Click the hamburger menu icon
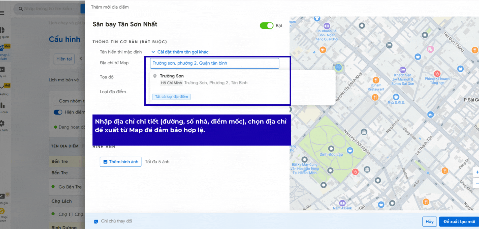 pyautogui.click(x=2, y=13)
